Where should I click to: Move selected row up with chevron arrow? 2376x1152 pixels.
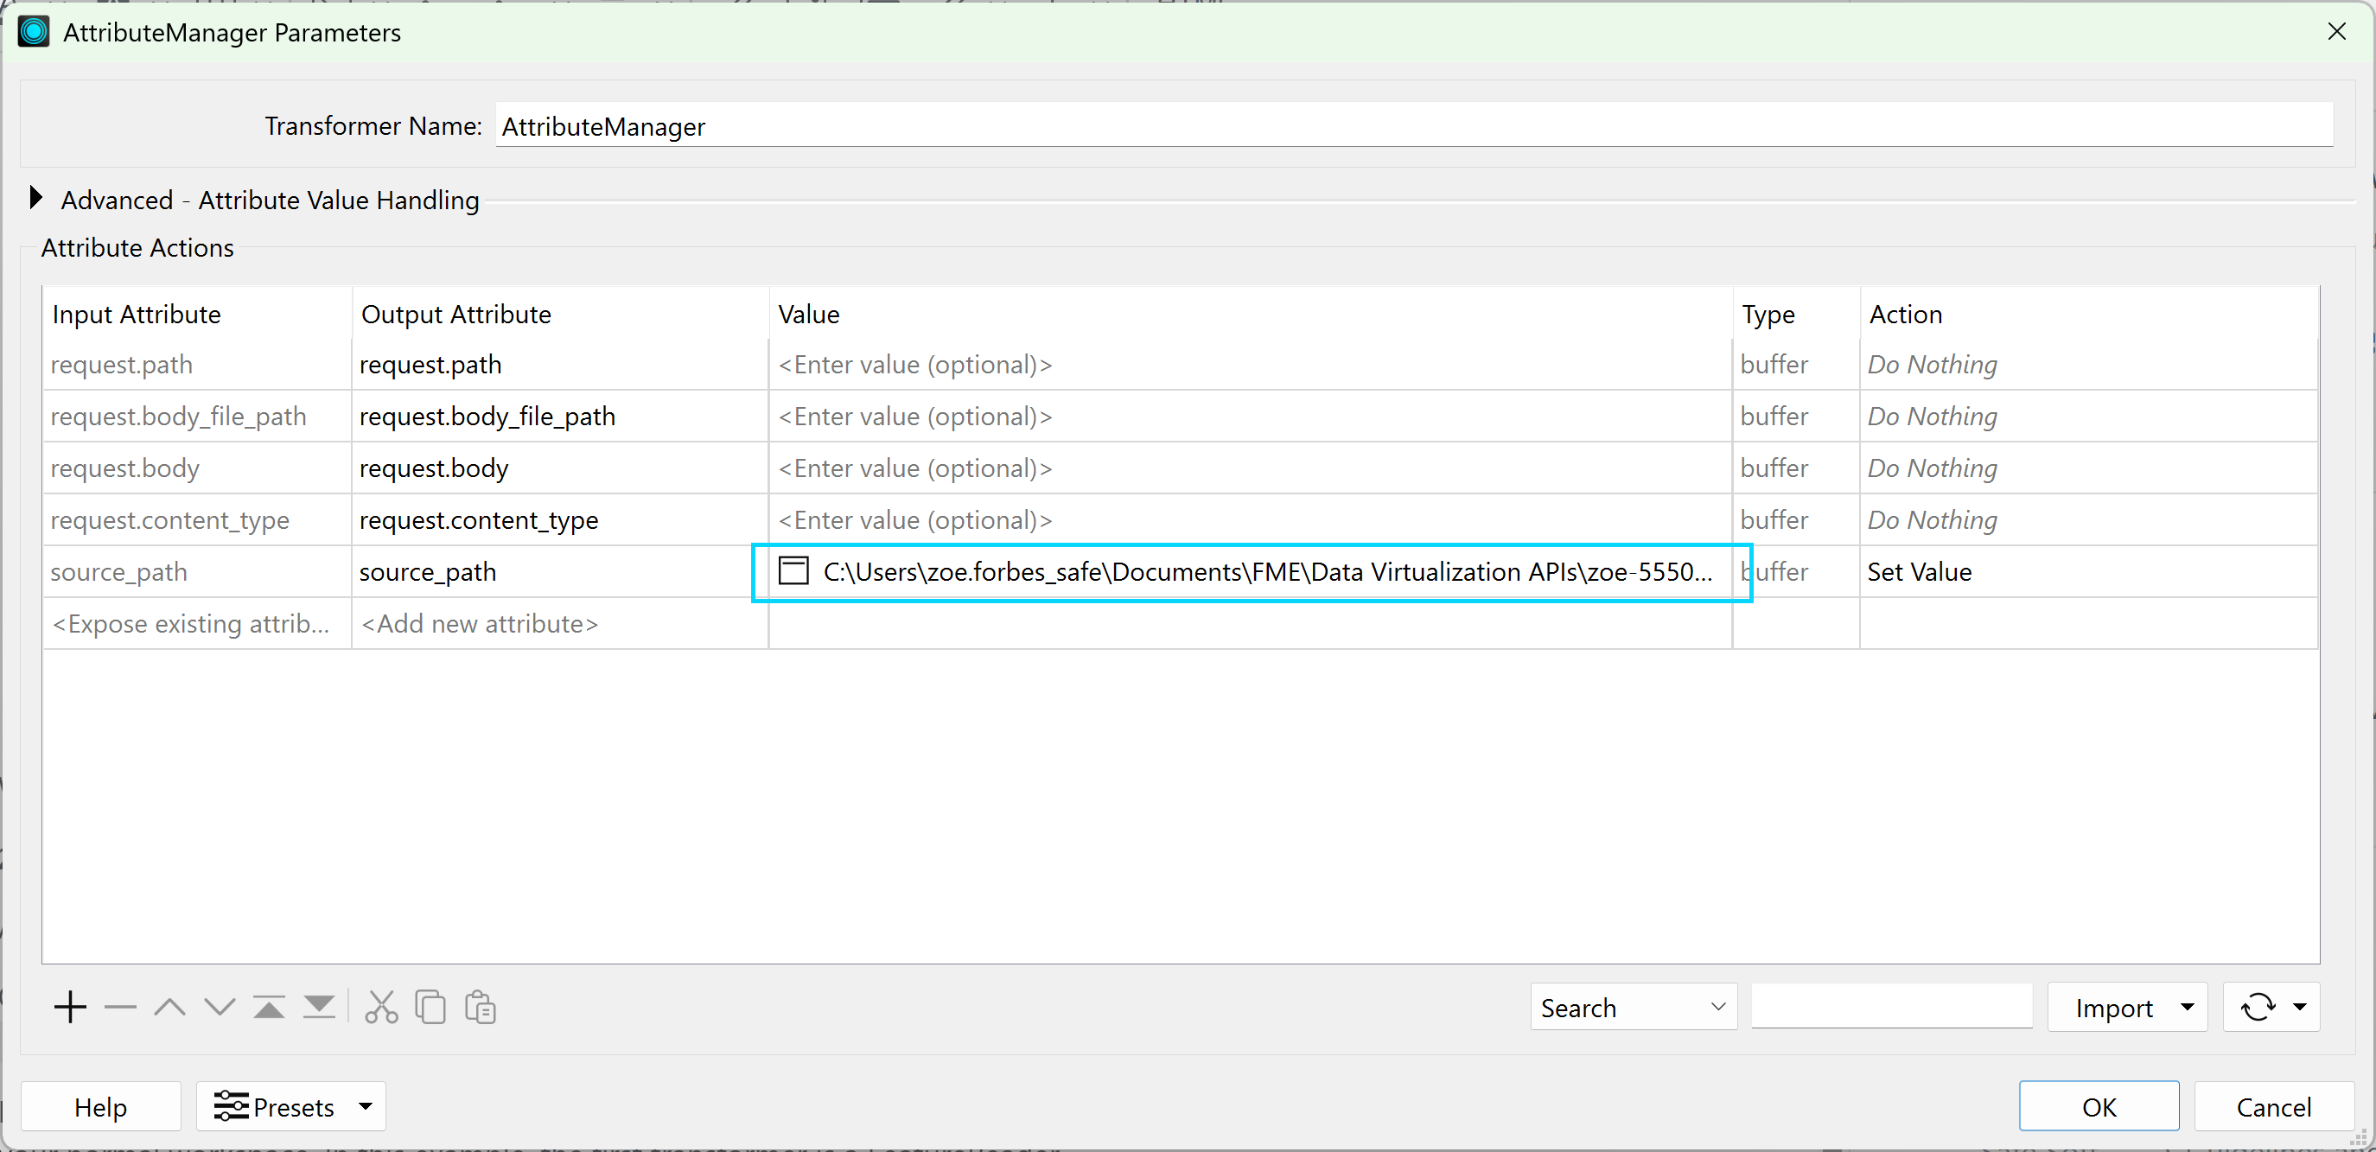169,1006
